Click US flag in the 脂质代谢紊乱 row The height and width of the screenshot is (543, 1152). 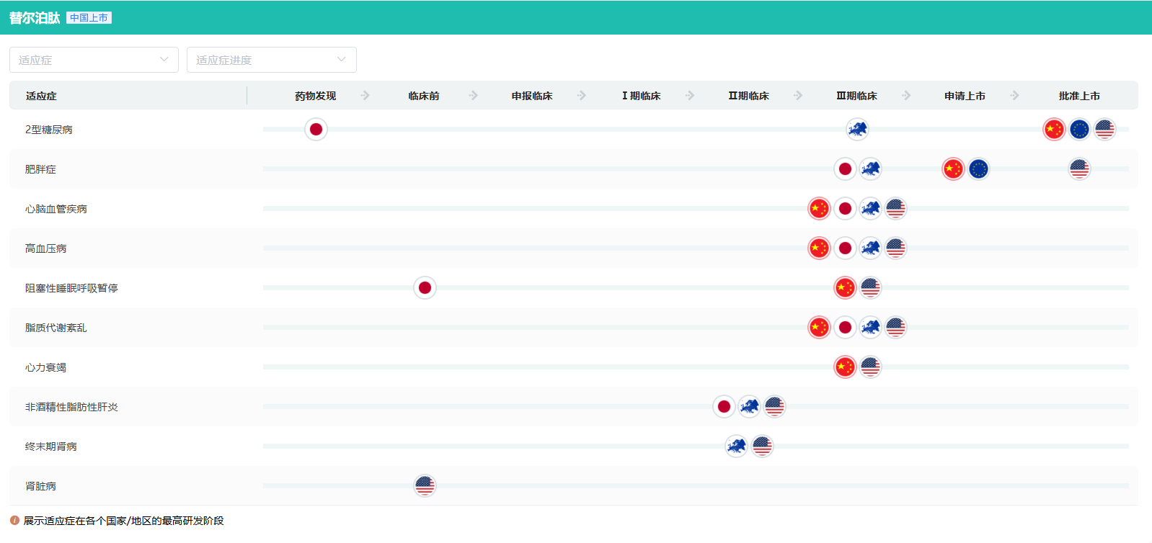click(895, 328)
